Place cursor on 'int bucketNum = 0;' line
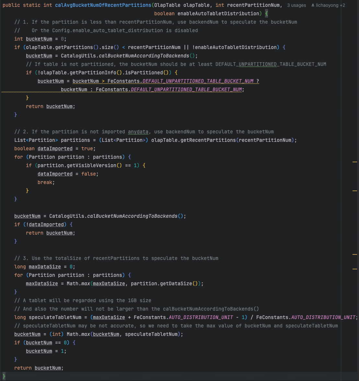 (40, 39)
